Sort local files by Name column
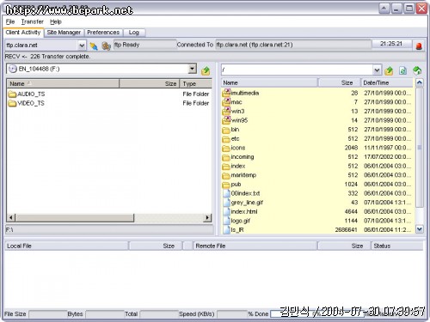Viewport: 430px width, 322px height. 63,83
